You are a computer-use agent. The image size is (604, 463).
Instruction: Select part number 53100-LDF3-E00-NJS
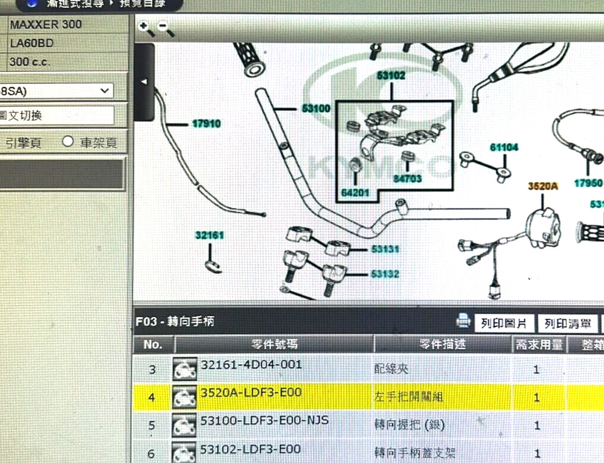click(x=265, y=420)
